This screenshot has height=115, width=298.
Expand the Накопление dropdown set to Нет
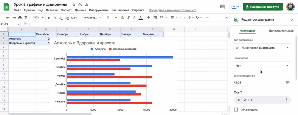tap(263, 66)
